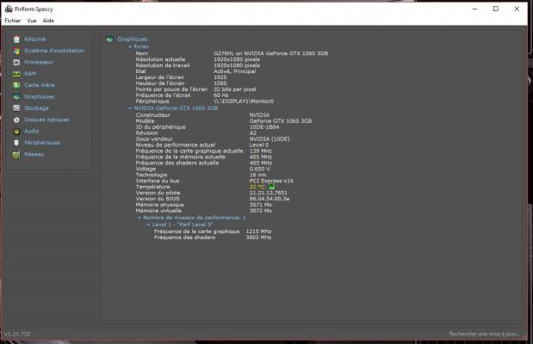Image resolution: width=533 pixels, height=344 pixels.
Task: Click the Fréquence de l'écran 60 Hz value
Action: (x=221, y=95)
